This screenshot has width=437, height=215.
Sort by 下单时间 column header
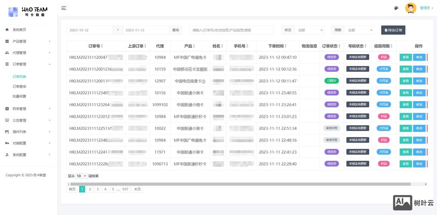point(278,46)
